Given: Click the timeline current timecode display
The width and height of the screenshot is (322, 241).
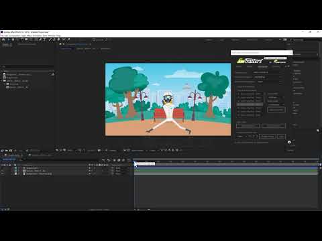Looking at the screenshot, I should click(x=9, y=159).
